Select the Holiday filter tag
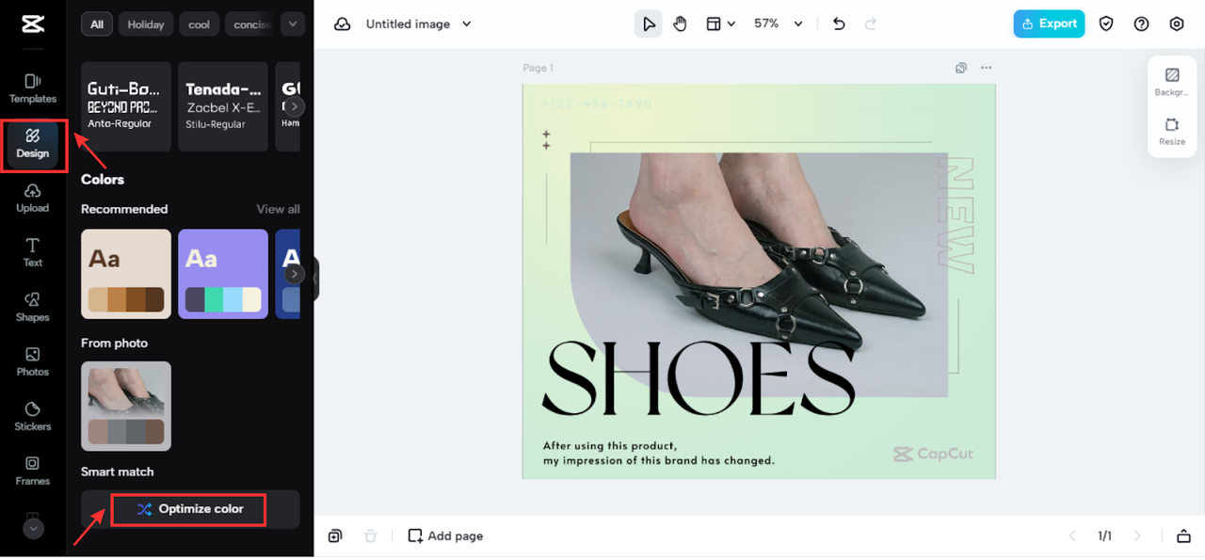The image size is (1205, 560). (x=146, y=24)
